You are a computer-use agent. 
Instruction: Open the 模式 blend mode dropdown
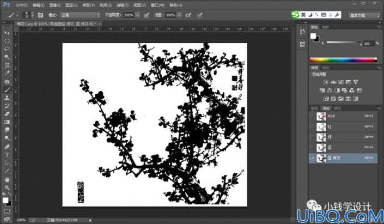(80, 15)
